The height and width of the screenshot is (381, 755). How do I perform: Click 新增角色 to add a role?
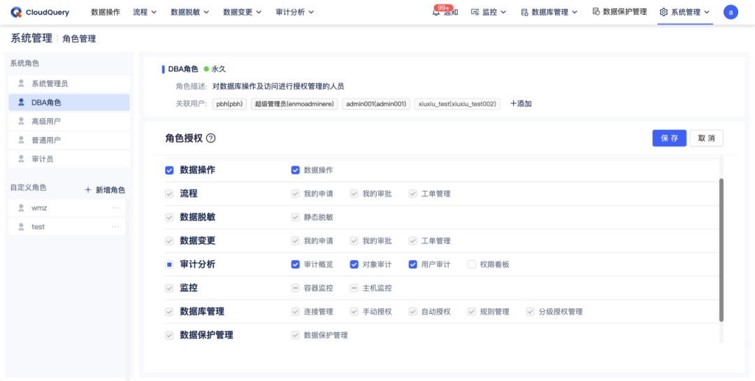[x=105, y=189]
